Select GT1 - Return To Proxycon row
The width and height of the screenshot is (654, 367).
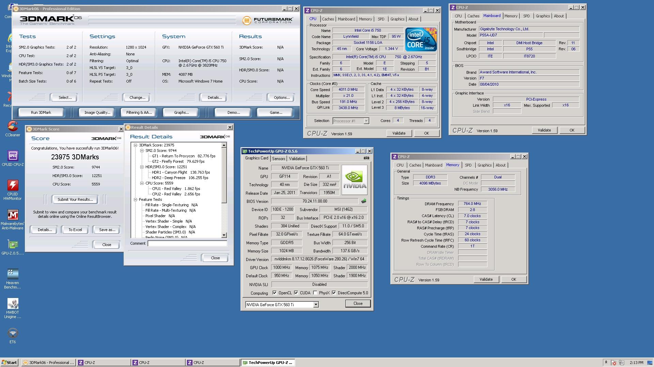click(x=184, y=156)
